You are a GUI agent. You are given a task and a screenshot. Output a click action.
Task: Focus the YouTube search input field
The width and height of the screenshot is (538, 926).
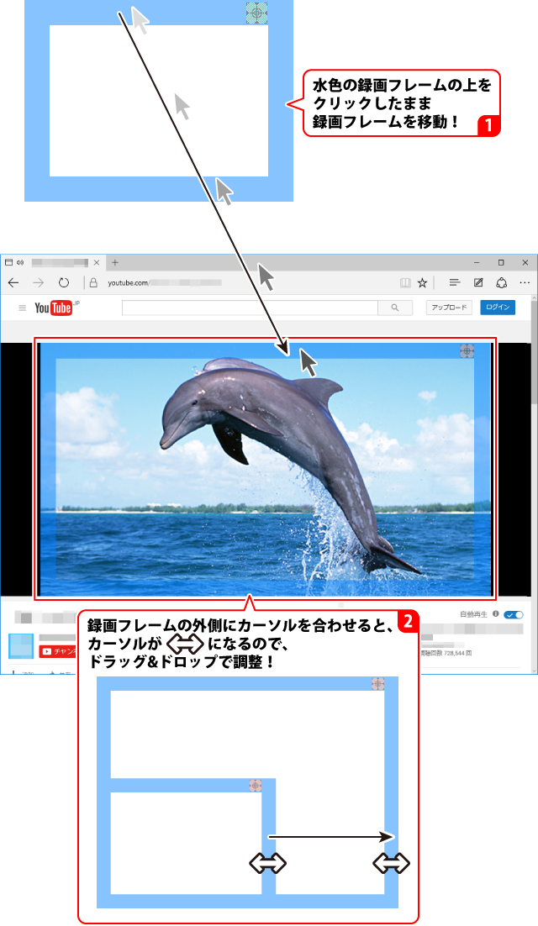click(250, 308)
